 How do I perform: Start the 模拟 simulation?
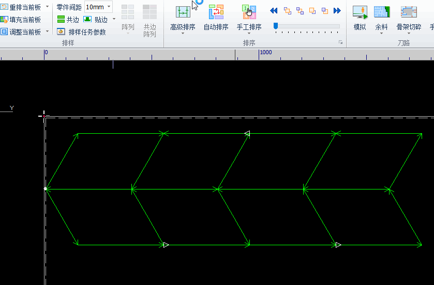(x=360, y=11)
